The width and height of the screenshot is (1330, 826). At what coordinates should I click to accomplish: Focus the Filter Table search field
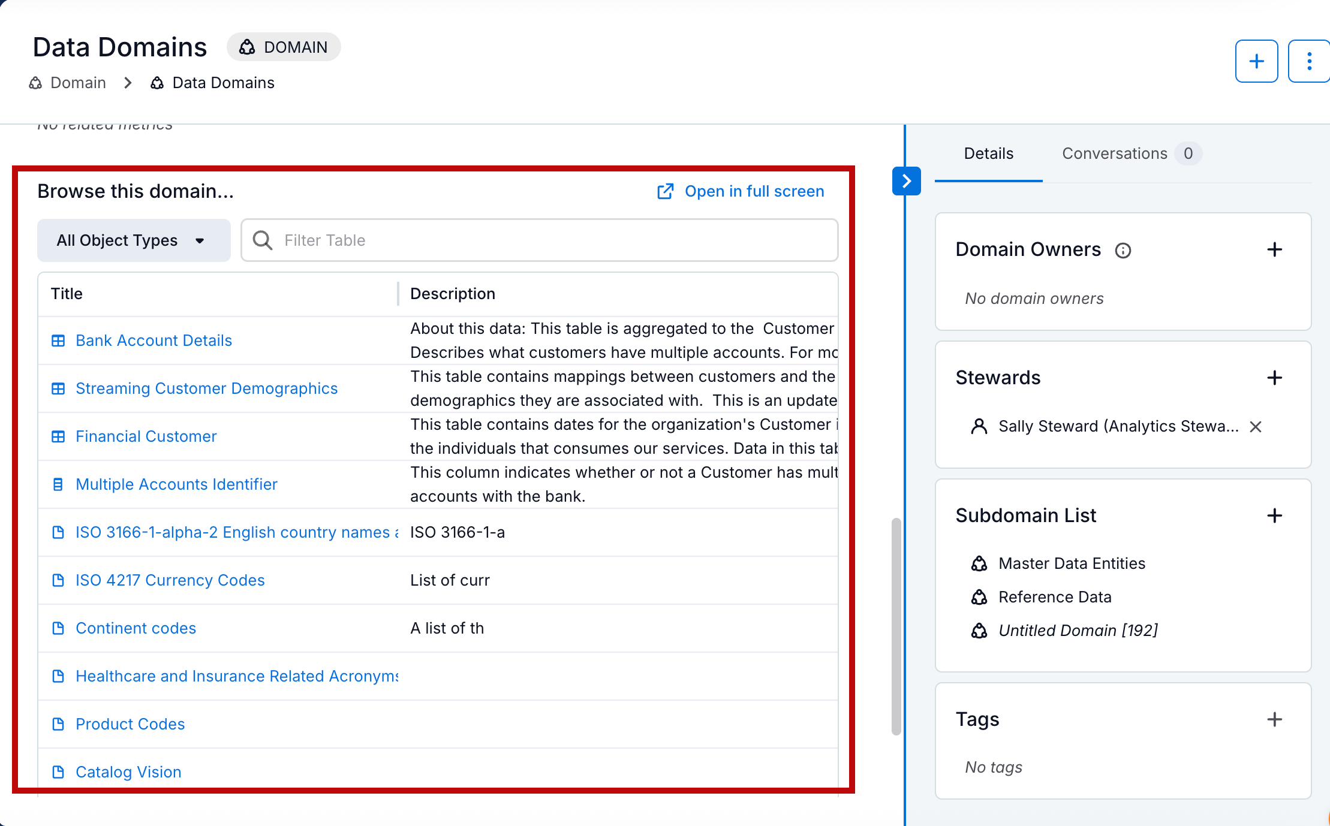click(x=540, y=240)
